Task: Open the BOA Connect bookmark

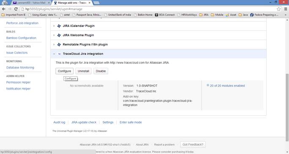Action: click(165, 15)
